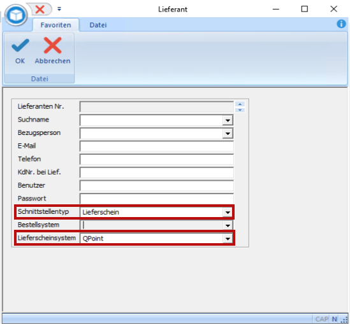Click the OK checkmark icon
The width and height of the screenshot is (350, 324).
(x=20, y=45)
